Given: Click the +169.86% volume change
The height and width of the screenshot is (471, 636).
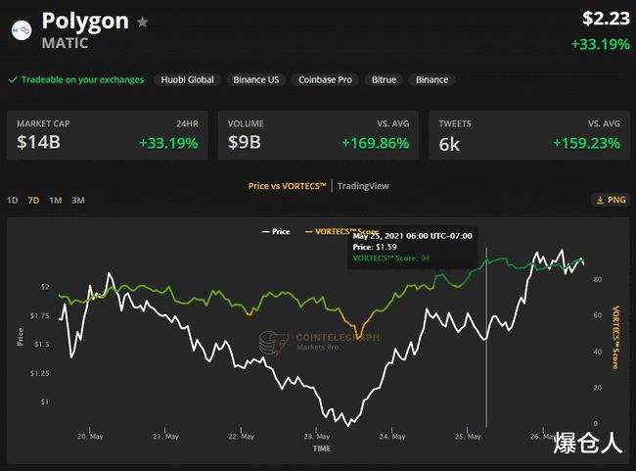Looking at the screenshot, I should (x=376, y=143).
